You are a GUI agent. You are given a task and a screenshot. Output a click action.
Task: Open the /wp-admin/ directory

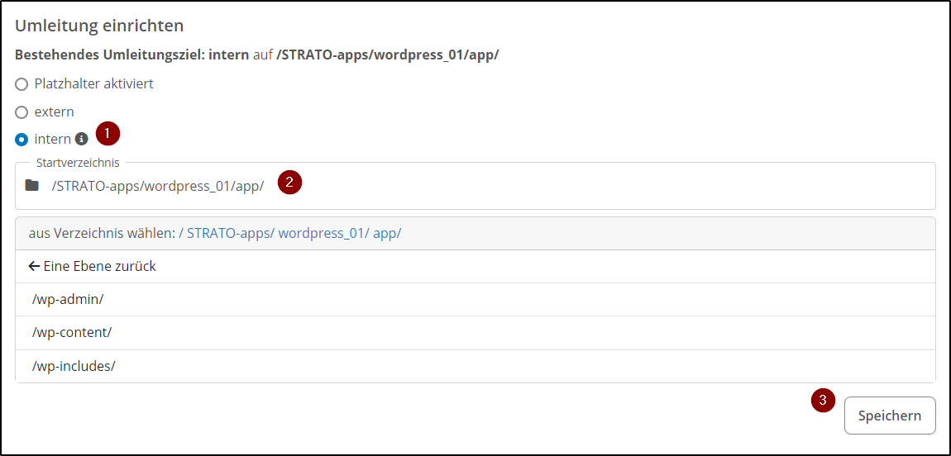[x=68, y=299]
